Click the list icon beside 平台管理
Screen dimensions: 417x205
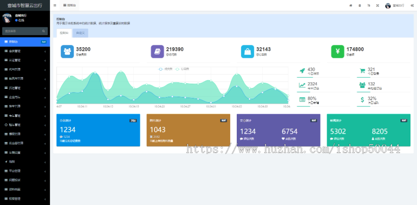point(6,171)
